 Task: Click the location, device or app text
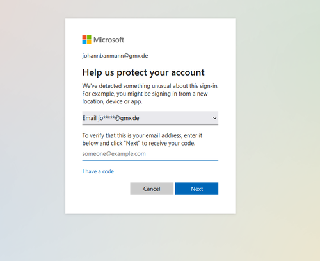(x=112, y=101)
